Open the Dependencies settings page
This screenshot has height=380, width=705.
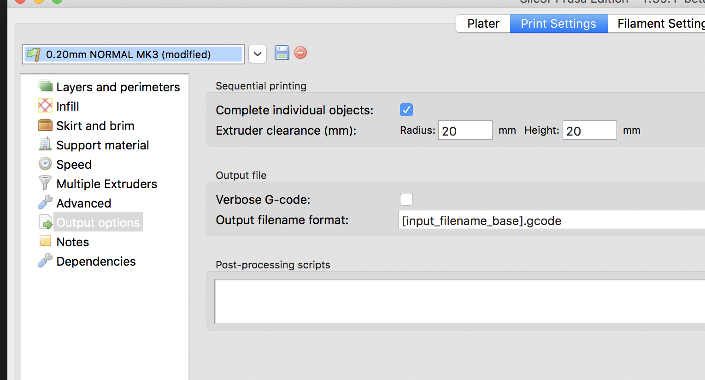pos(96,261)
